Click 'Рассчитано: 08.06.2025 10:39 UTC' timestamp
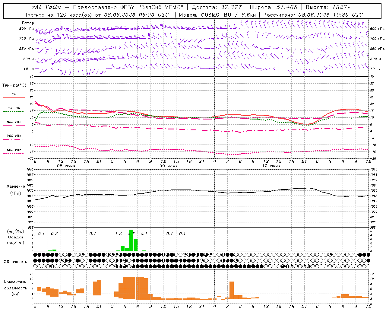This screenshot has width=386, height=309. coord(313,15)
